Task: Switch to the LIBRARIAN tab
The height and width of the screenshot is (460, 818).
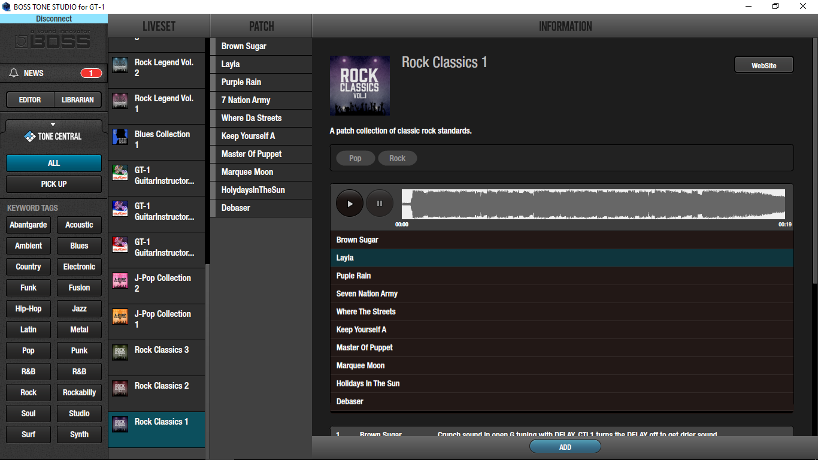Action: 78,100
